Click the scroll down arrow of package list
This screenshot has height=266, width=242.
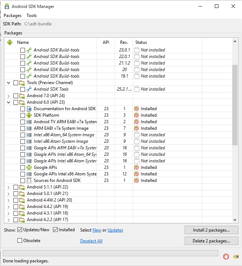tap(235, 220)
